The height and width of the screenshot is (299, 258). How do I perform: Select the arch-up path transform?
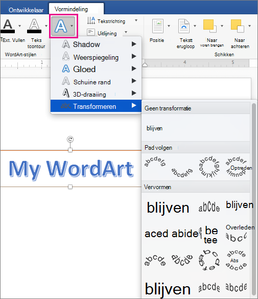[x=155, y=162]
